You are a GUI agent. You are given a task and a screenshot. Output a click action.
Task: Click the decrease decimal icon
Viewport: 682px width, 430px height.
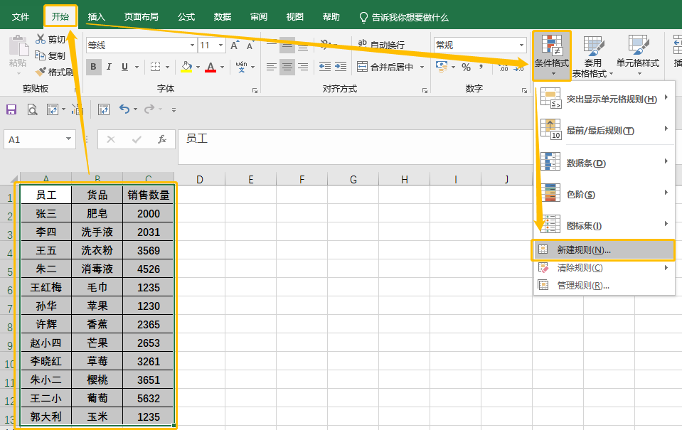coord(519,67)
